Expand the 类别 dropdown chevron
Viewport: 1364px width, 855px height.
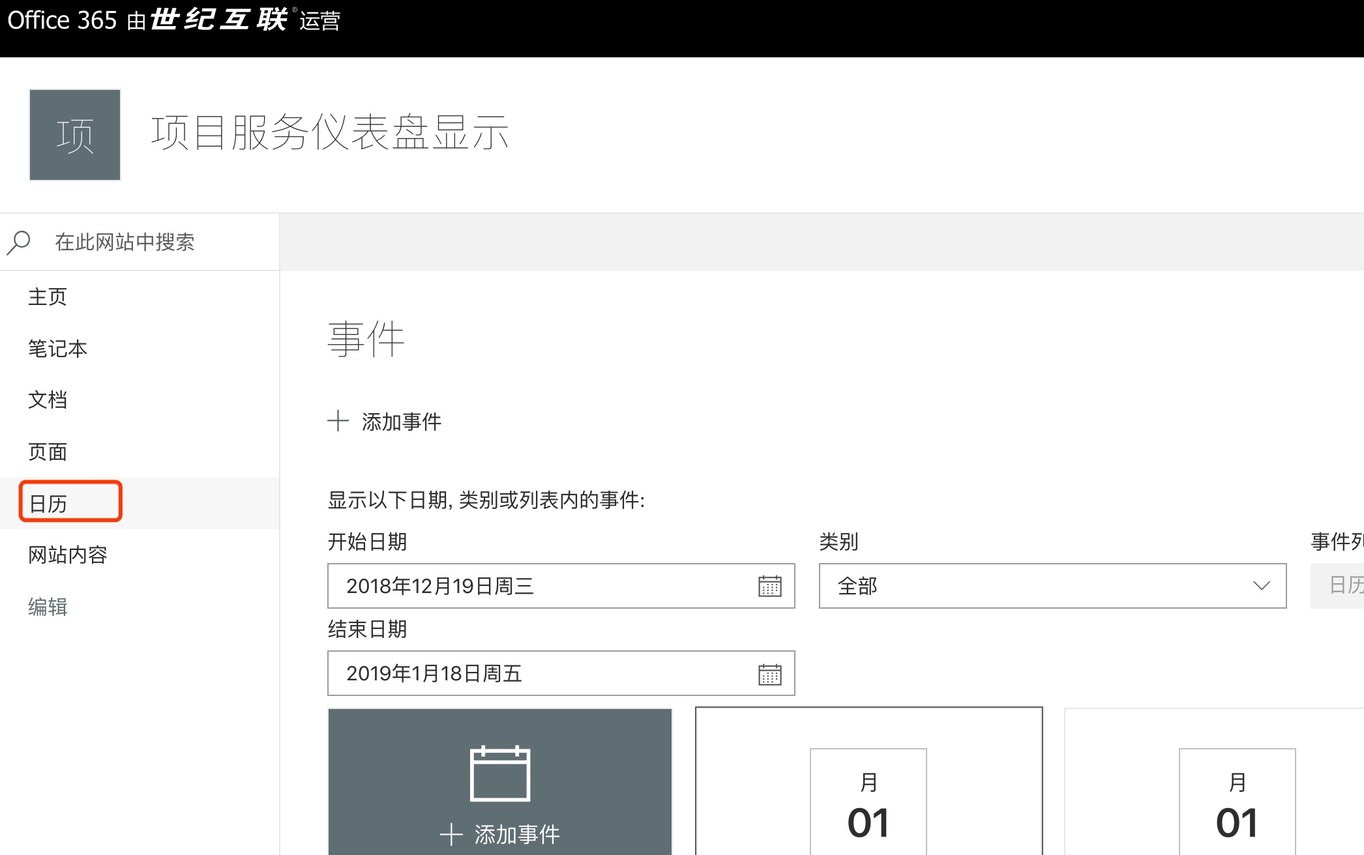tap(1262, 586)
